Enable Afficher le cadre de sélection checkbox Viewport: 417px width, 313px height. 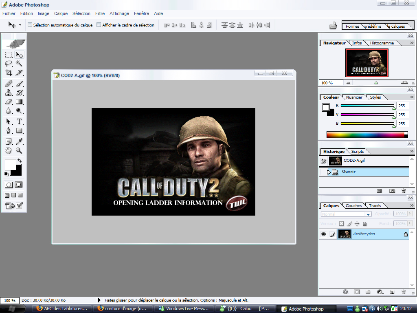99,25
